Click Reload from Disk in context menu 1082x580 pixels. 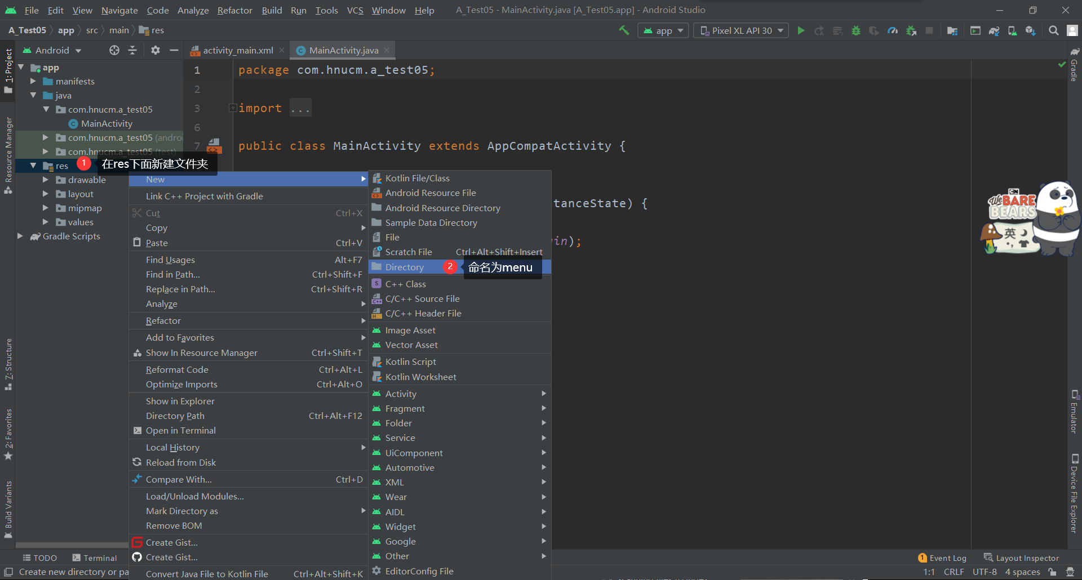coord(249,462)
